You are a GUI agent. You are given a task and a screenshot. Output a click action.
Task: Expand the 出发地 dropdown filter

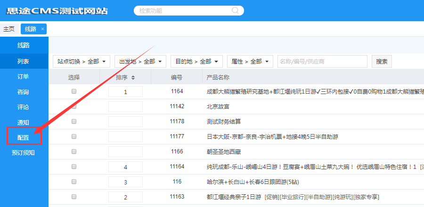[x=140, y=62]
